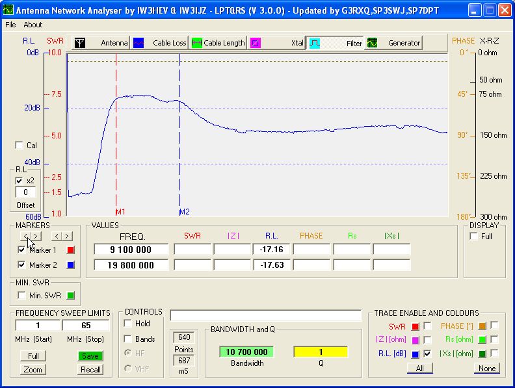Select the Antenna mode icon button
This screenshot has height=388, width=515.
pyautogui.click(x=101, y=43)
